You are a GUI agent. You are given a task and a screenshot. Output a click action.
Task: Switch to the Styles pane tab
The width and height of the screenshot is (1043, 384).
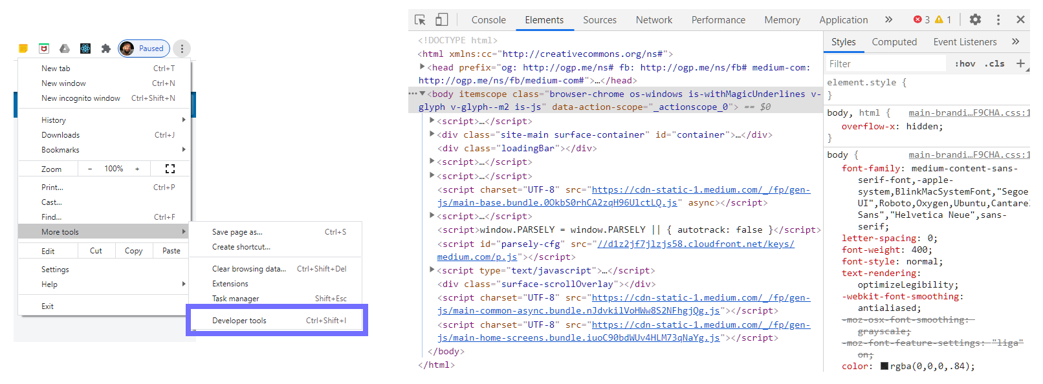[x=843, y=42]
